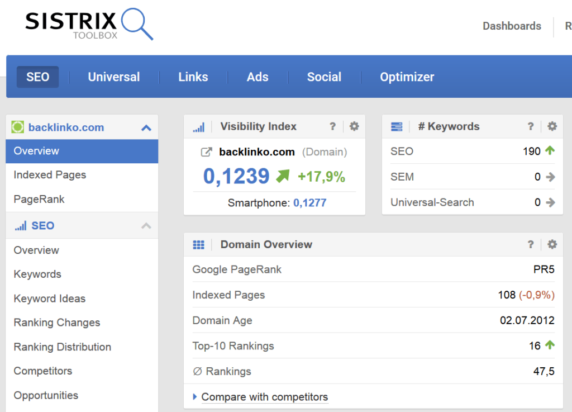Switch to the Universal tab
The image size is (572, 412).
coord(114,77)
